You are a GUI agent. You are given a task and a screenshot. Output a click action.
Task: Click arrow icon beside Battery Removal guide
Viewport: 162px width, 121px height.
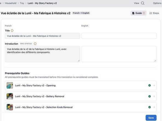[x=154, y=96]
